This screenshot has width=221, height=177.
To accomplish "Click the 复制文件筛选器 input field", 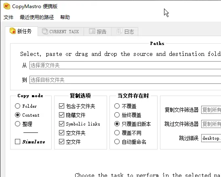I will [x=211, y=110].
